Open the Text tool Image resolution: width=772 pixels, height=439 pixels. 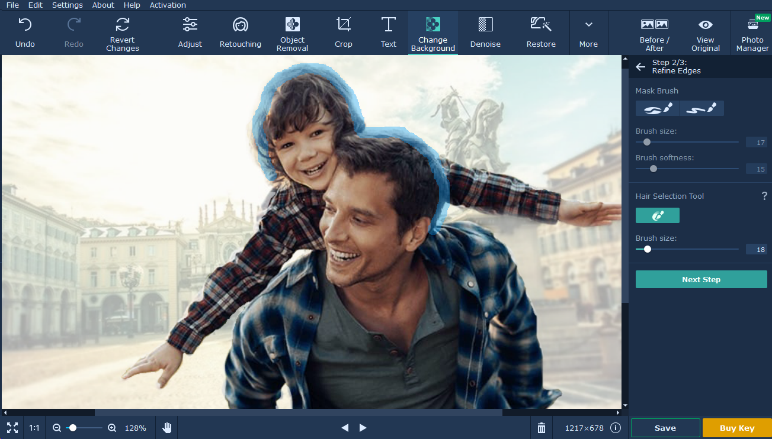(x=389, y=33)
